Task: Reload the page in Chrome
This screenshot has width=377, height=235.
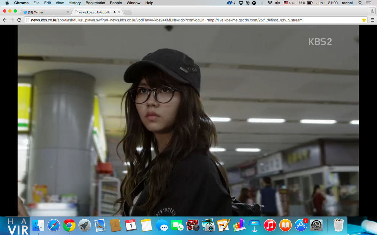Action: pyautogui.click(x=19, y=20)
